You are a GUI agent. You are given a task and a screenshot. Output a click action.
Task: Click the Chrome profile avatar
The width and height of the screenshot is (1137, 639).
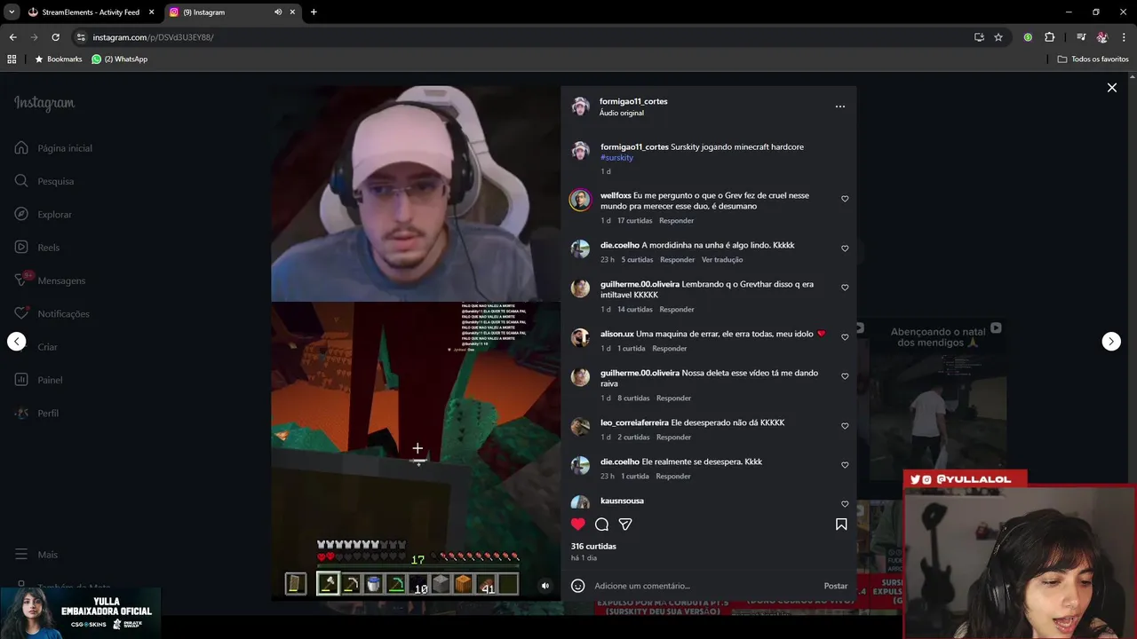(1102, 37)
